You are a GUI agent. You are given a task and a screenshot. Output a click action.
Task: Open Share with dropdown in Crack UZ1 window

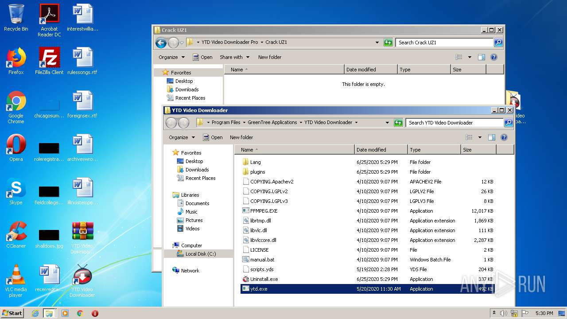235,57
